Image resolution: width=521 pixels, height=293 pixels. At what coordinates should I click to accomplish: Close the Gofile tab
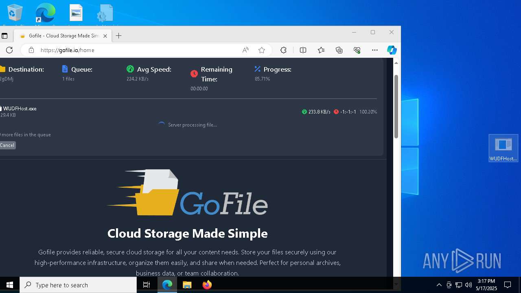click(x=105, y=36)
